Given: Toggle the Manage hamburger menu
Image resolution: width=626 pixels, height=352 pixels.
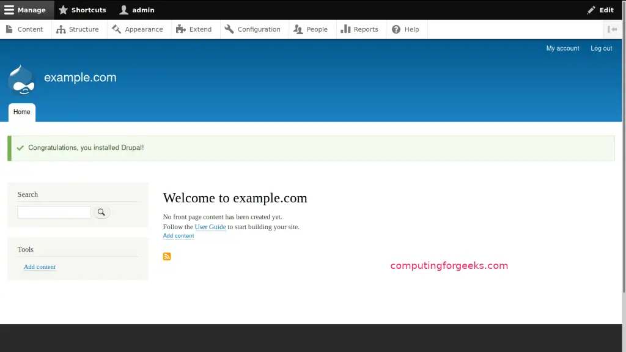Looking at the screenshot, I should (26, 10).
